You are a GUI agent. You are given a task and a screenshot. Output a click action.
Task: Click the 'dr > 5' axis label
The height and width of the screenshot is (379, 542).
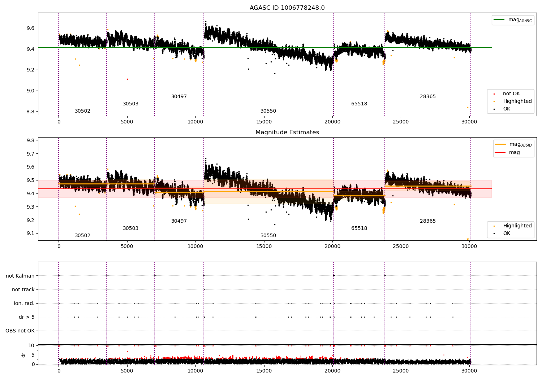[27, 317]
